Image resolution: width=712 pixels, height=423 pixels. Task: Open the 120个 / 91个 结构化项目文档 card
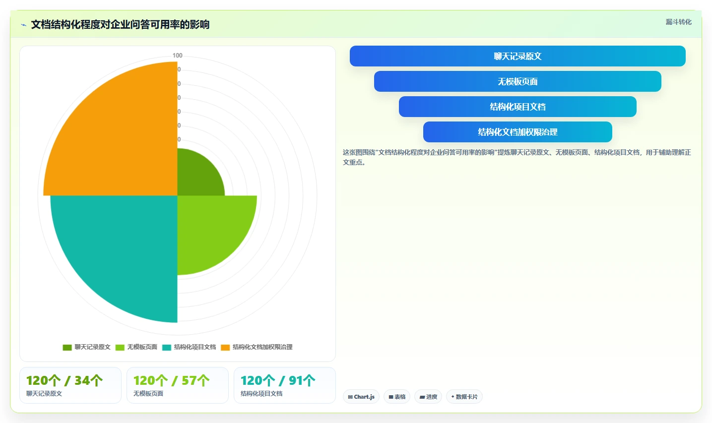click(x=285, y=385)
